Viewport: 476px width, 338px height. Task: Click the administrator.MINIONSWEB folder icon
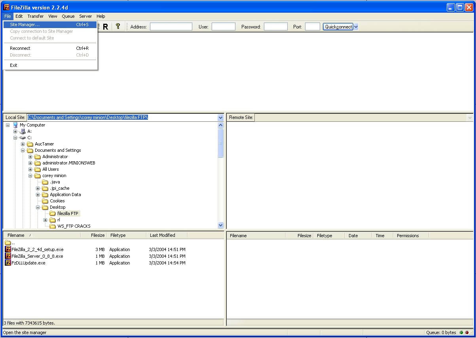(38, 163)
